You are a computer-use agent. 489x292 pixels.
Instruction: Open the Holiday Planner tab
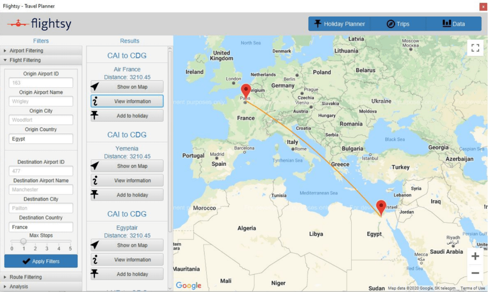(x=339, y=24)
